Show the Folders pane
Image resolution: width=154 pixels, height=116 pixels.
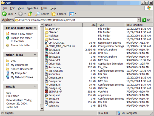point(59,14)
